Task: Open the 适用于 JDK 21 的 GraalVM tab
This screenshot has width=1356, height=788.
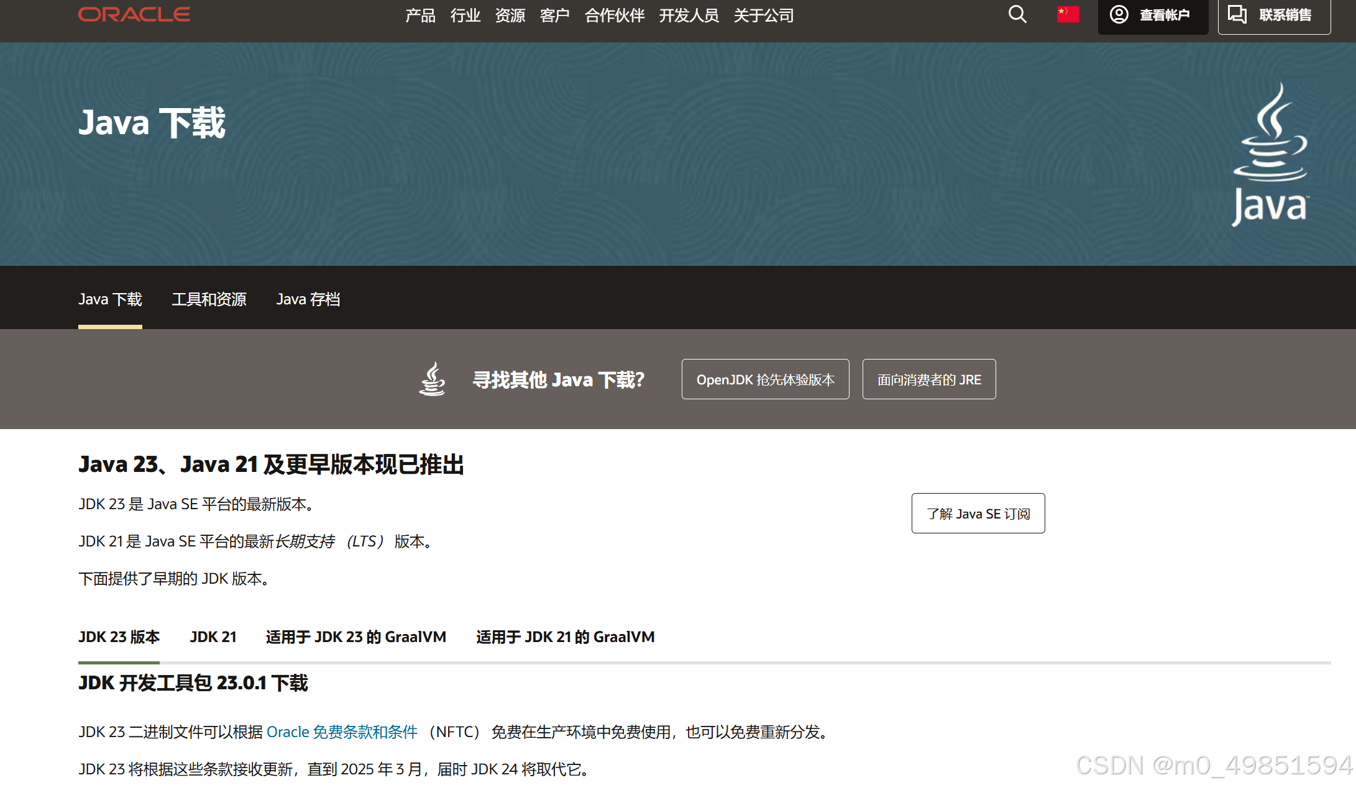Action: 566,637
